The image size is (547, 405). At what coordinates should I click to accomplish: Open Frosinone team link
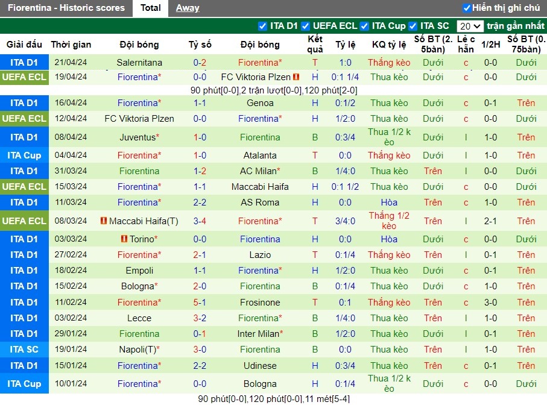[x=260, y=302]
